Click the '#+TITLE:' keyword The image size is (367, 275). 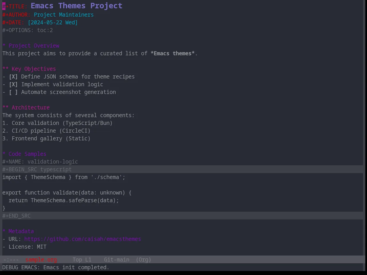click(x=15, y=6)
